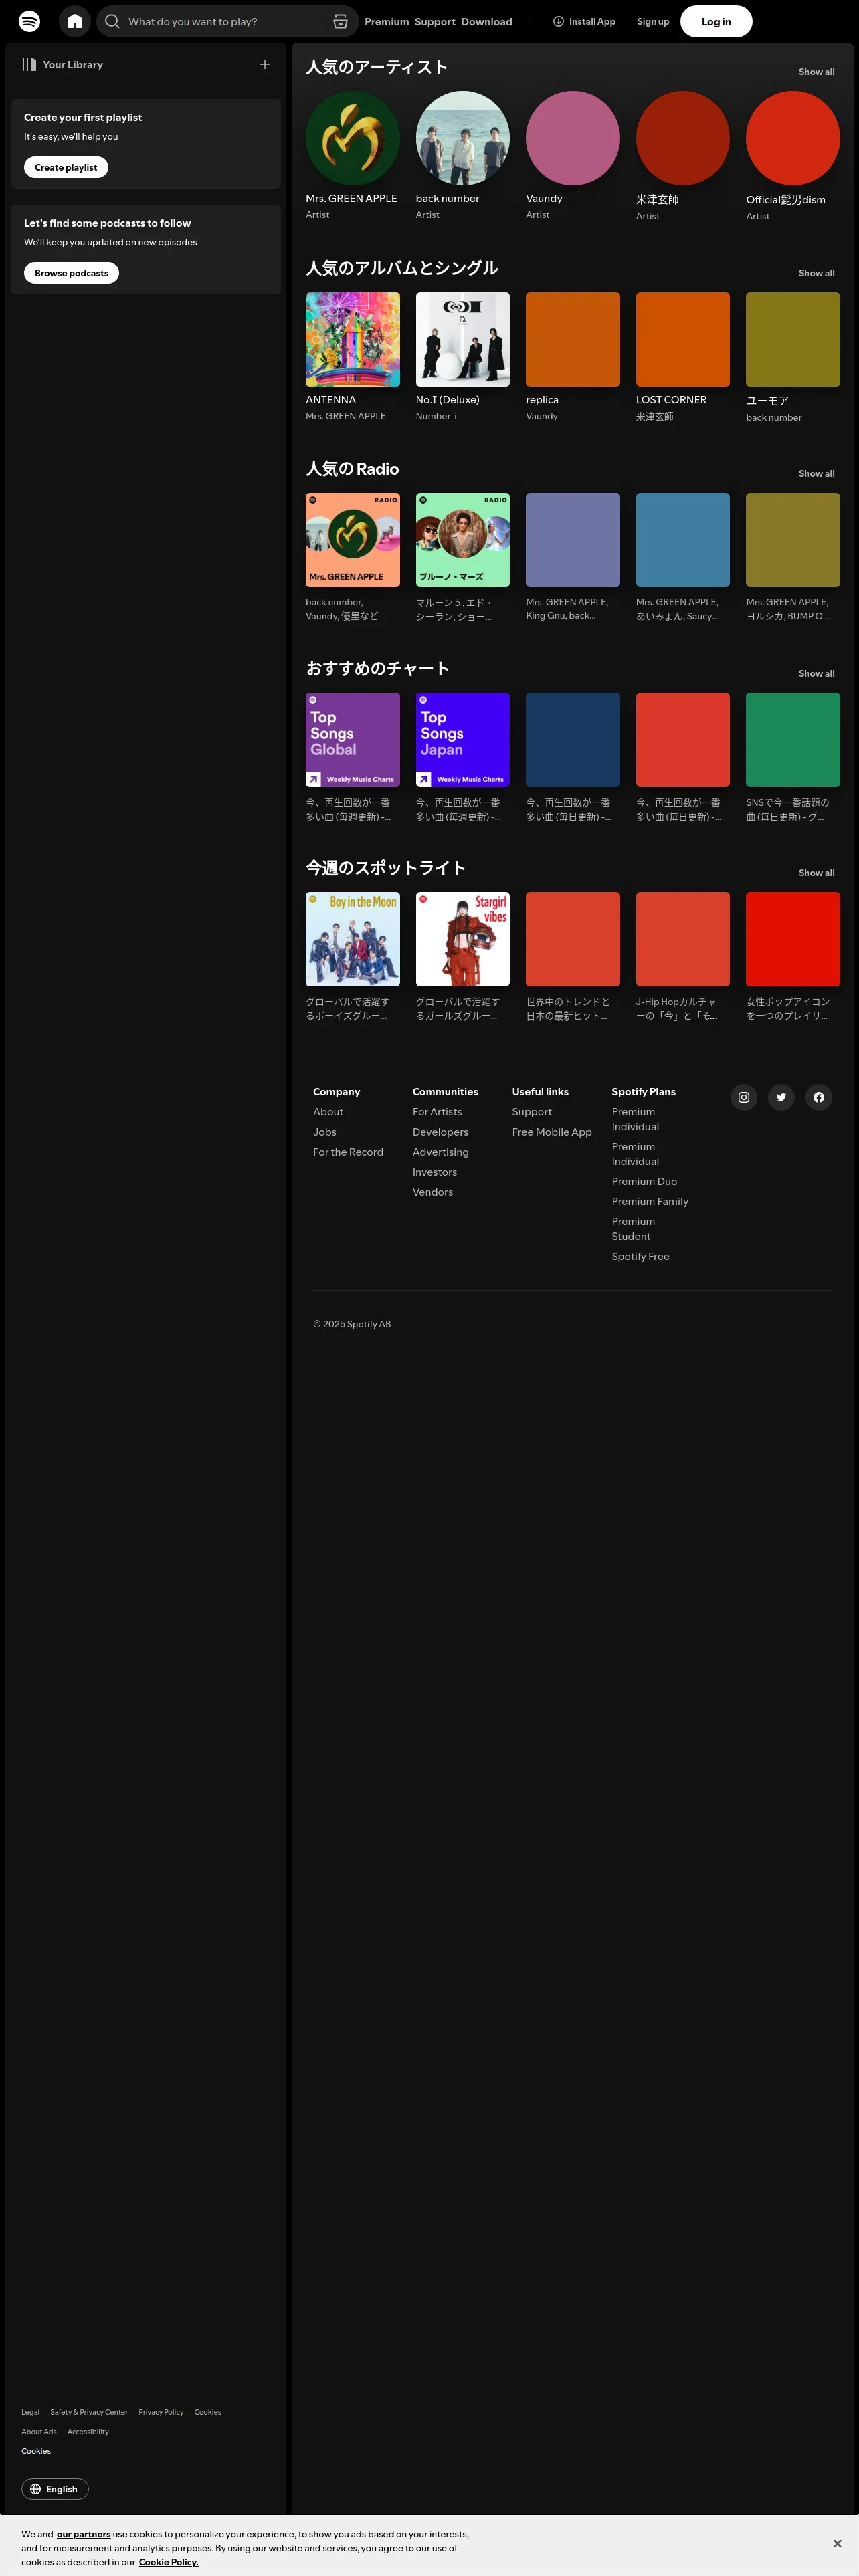The height and width of the screenshot is (2576, 859).
Task: Open Spotify's Facebook page icon
Action: pyautogui.click(x=819, y=1097)
